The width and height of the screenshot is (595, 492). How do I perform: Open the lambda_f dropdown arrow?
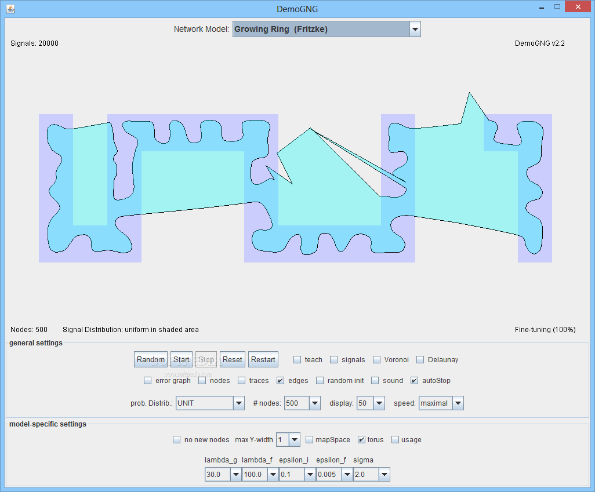coord(273,475)
